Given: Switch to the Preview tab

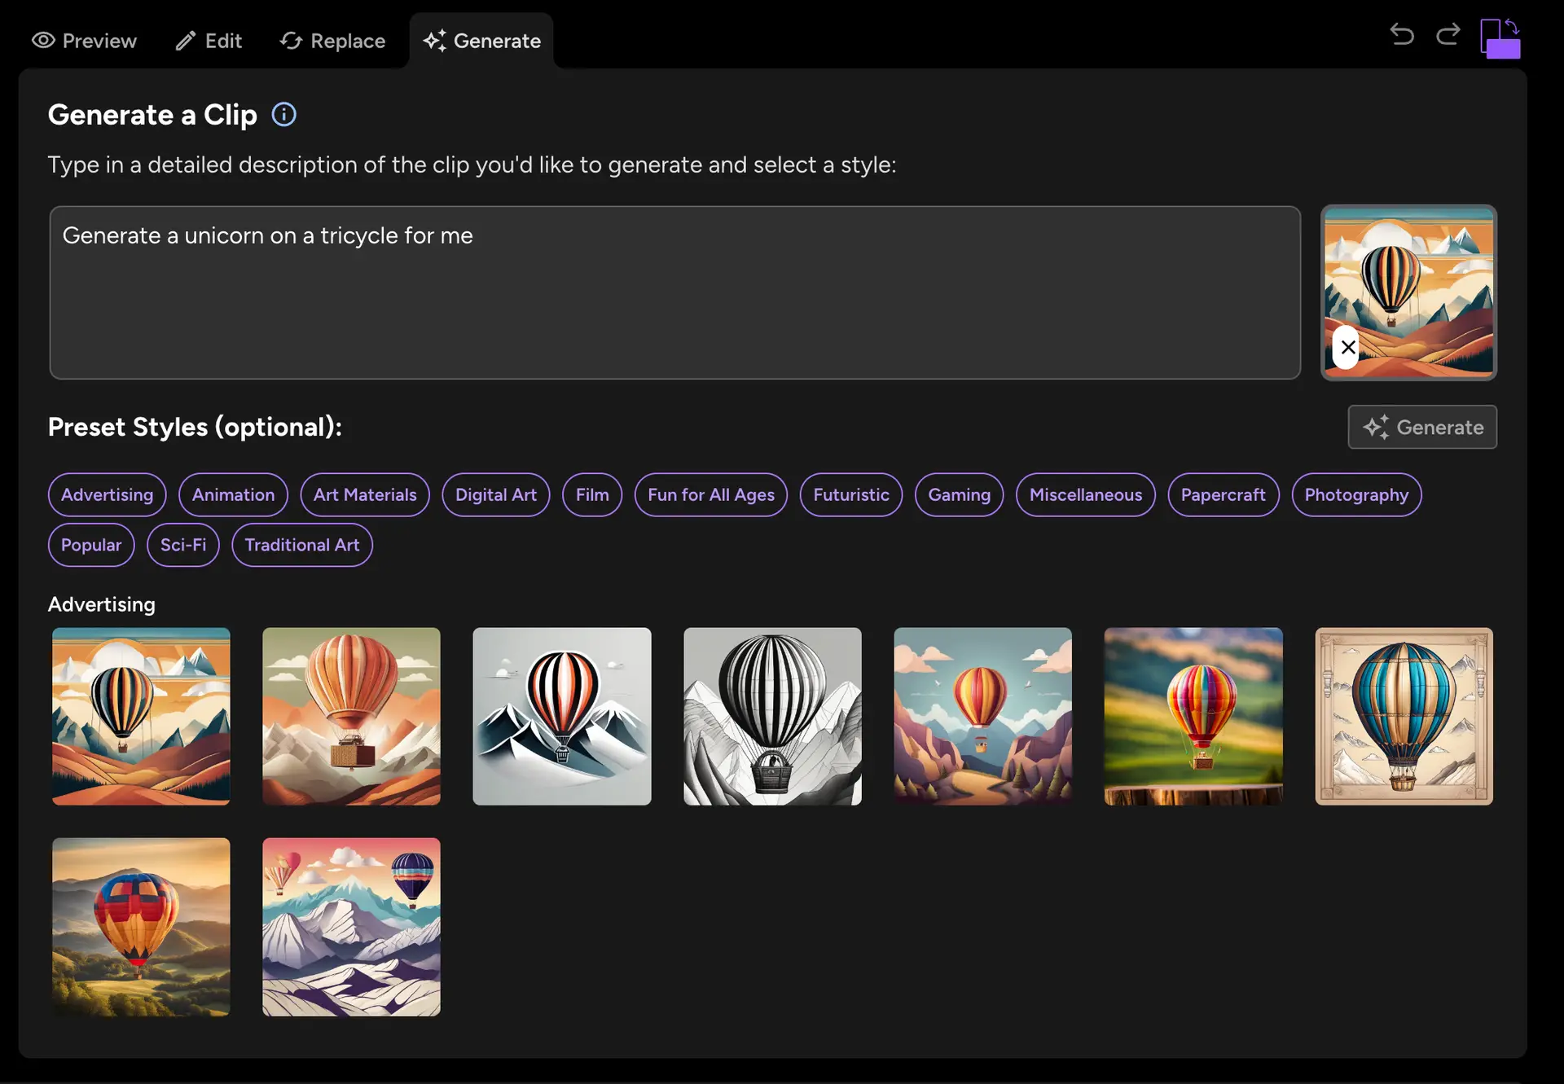Looking at the screenshot, I should [x=85, y=39].
